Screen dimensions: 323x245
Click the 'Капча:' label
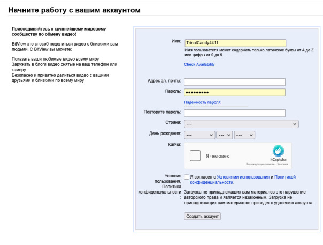174,144
